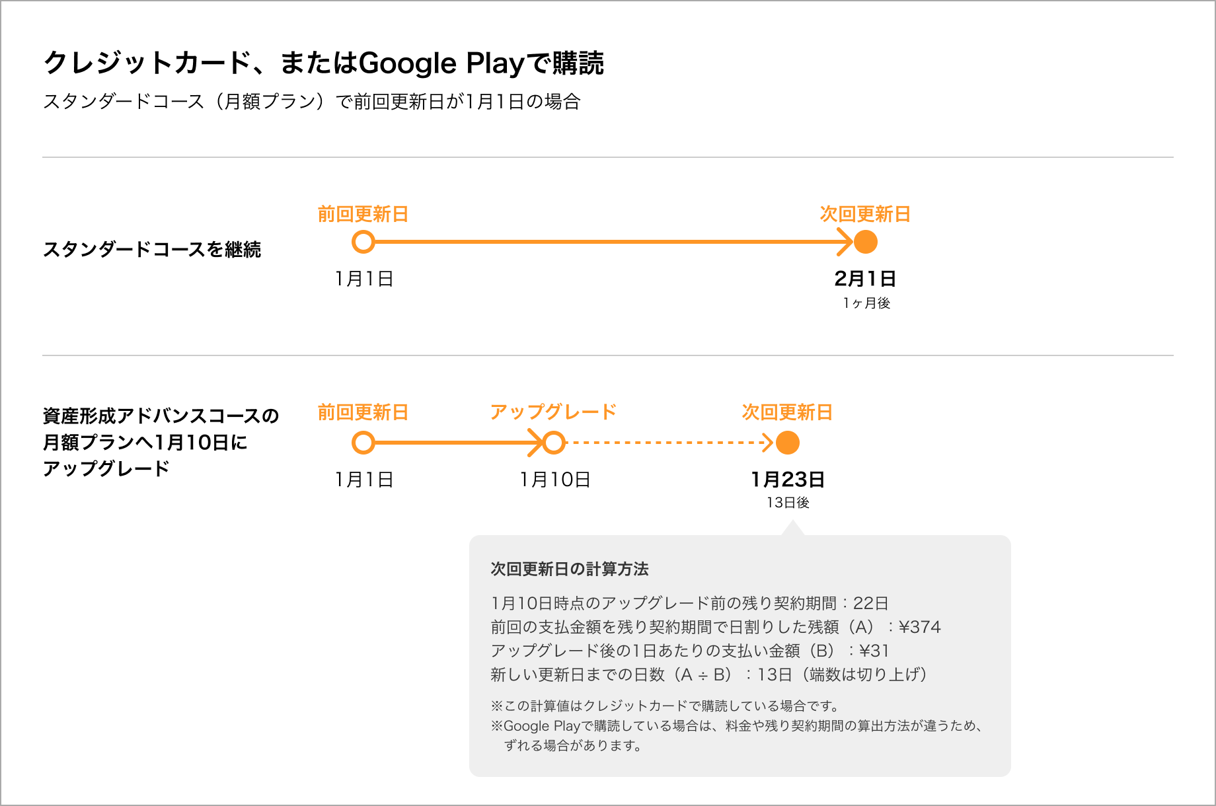Click the bold 2月1日 date
1216x806 pixels.
coord(865,279)
